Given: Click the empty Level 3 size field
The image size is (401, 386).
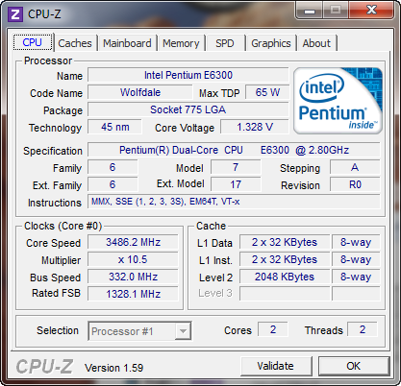Looking at the screenshot, I should [x=285, y=294].
